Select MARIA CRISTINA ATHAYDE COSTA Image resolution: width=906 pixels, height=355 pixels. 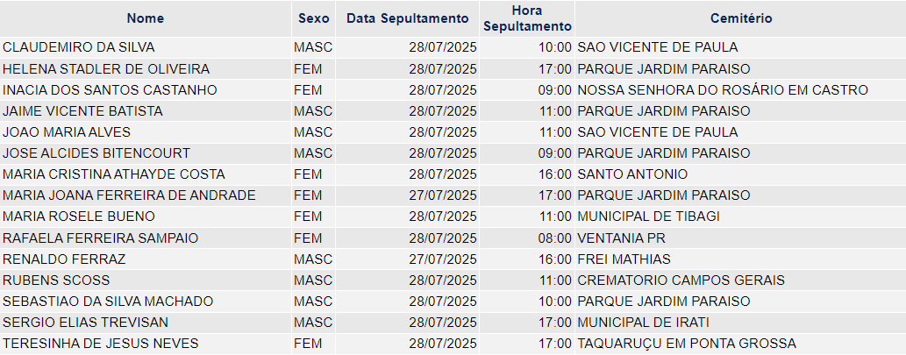114,174
